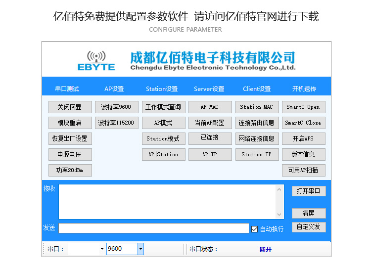Click the 当前AP配置 button
This screenshot has height=268, width=371.
[210, 123]
